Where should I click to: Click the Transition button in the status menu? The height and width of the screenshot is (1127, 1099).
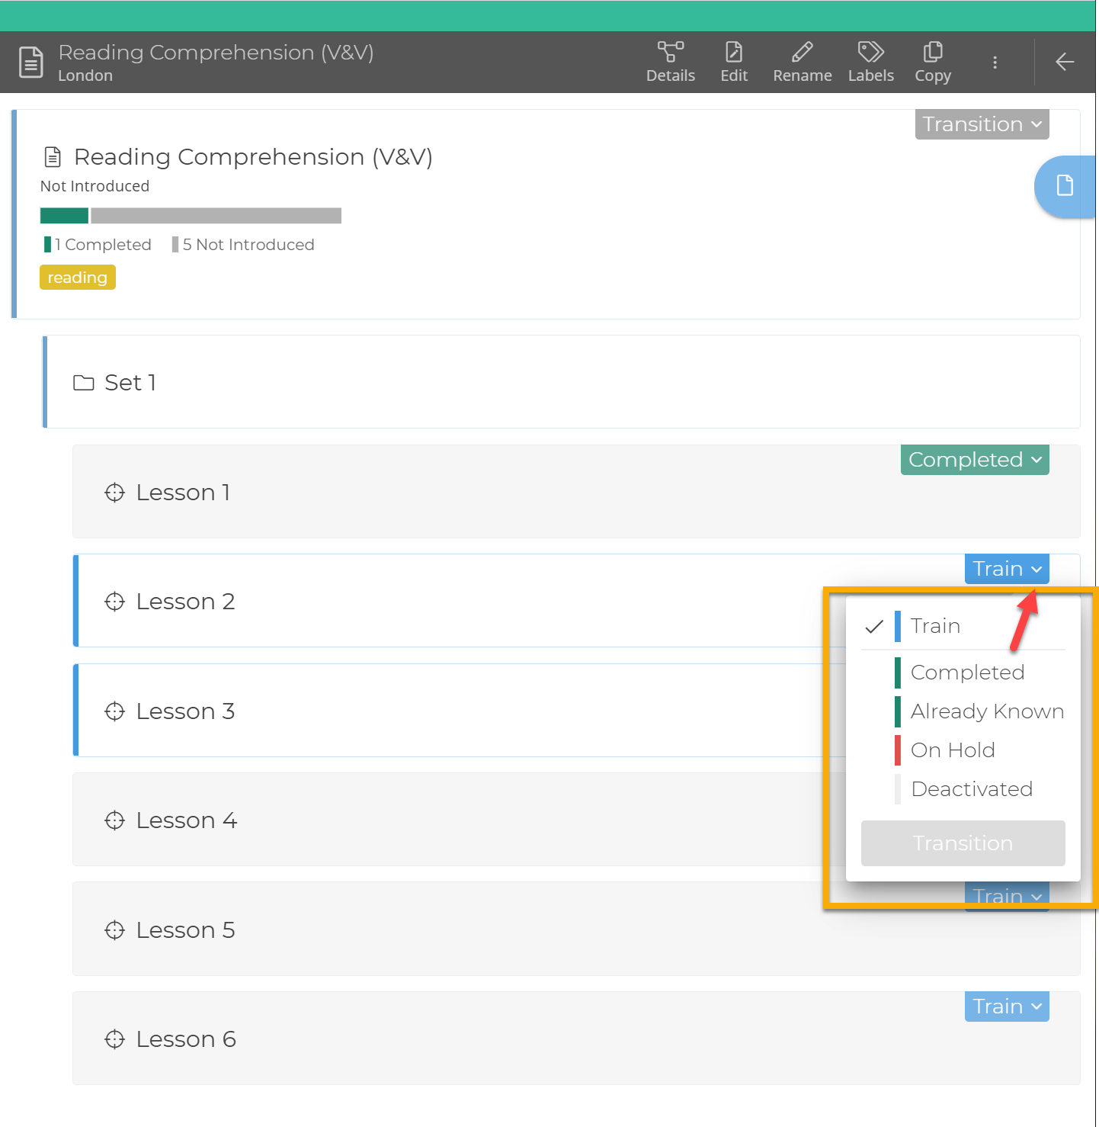(x=963, y=843)
